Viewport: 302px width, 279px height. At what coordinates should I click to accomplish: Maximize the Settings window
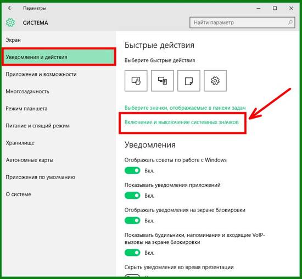click(x=275, y=8)
